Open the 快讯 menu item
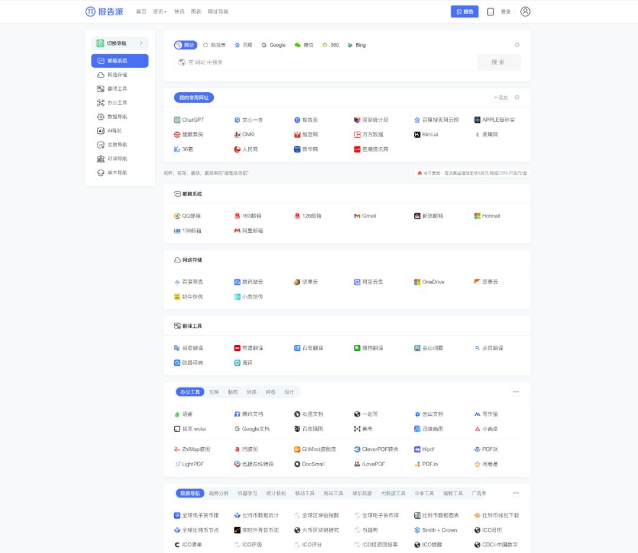638x553 pixels. pos(179,12)
